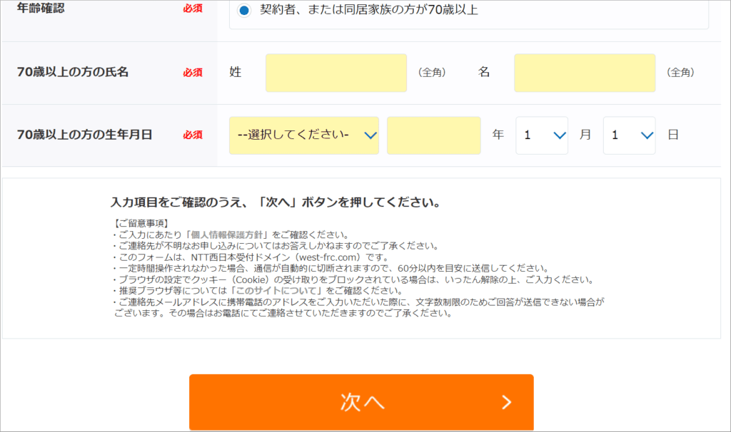Screen dimensions: 731x432
Task: Open the day dropdown currently showing 1
Action: [628, 135]
